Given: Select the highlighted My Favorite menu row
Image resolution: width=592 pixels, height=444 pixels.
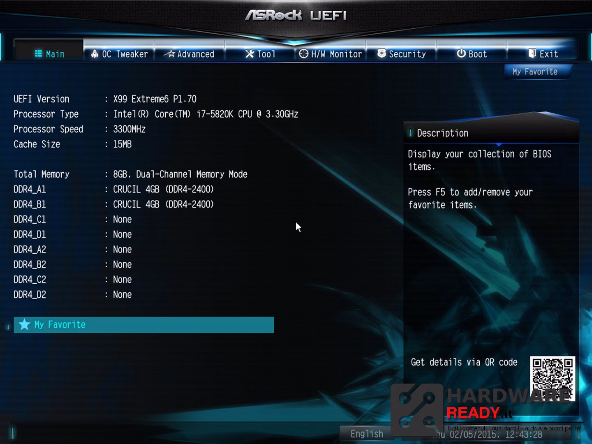Looking at the screenshot, I should point(144,325).
